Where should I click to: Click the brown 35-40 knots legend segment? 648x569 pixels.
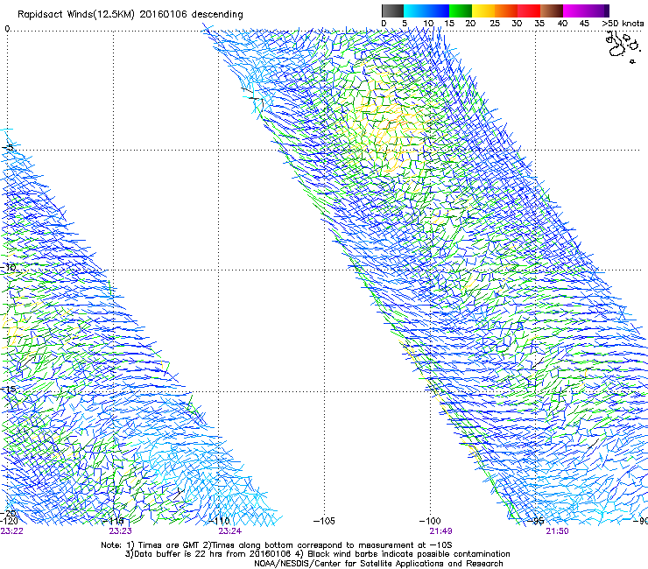552,11
